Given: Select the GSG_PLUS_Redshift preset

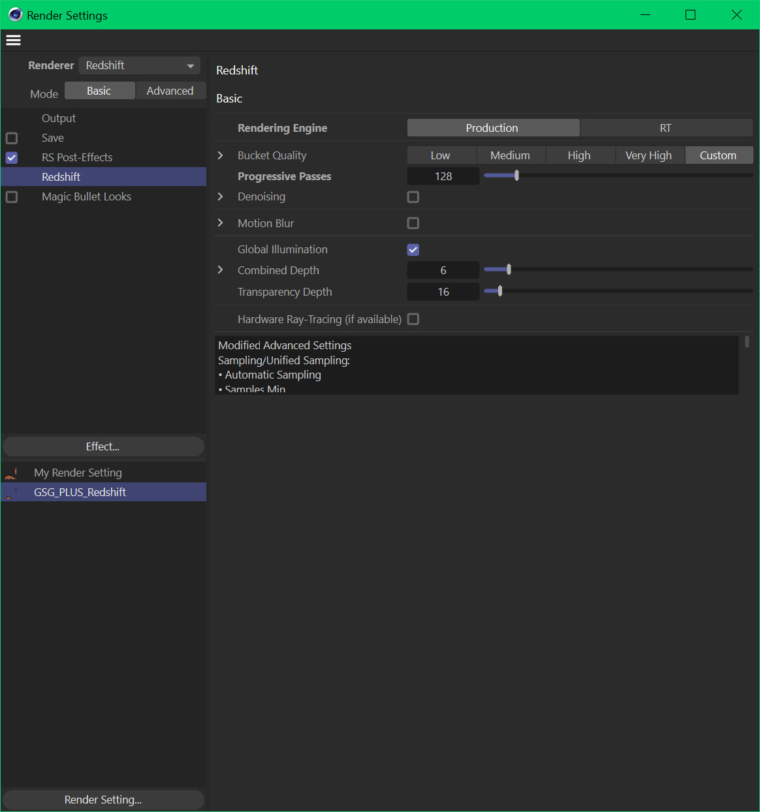Looking at the screenshot, I should (104, 492).
